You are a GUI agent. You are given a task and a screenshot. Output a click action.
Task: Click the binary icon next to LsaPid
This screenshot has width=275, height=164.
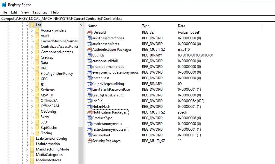89,101
